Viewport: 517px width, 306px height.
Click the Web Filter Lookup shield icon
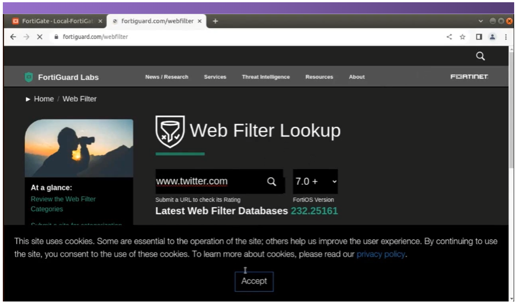(170, 131)
